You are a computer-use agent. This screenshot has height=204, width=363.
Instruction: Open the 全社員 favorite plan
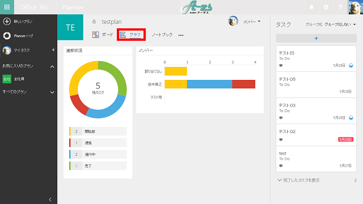(x=14, y=79)
